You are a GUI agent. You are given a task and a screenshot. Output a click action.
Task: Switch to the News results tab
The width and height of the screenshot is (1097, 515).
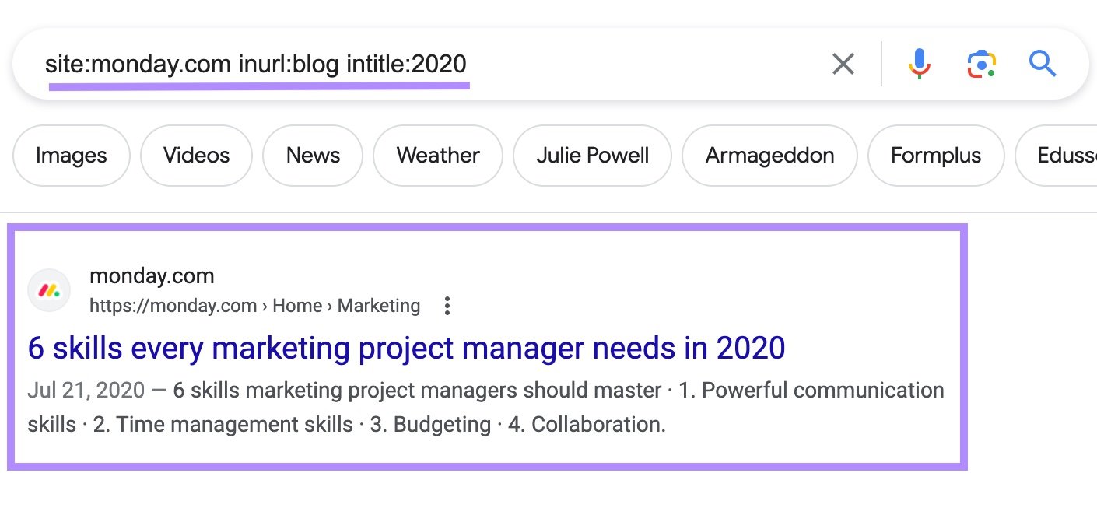pyautogui.click(x=313, y=155)
